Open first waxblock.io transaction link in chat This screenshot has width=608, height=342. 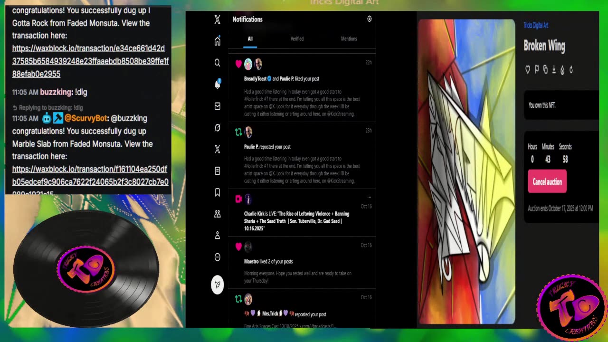point(90,61)
